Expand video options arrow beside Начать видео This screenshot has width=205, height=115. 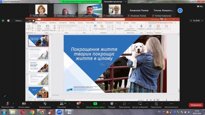(31, 103)
